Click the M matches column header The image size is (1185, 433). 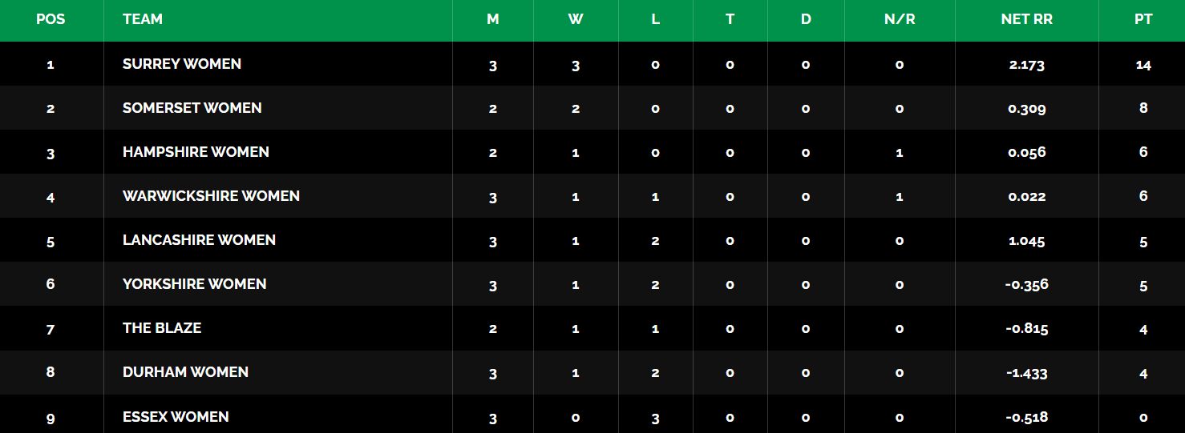click(x=492, y=19)
